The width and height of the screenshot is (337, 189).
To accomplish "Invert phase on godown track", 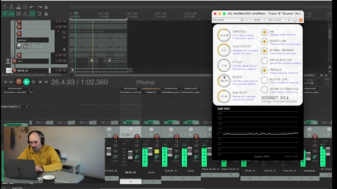I will [x=64, y=49].
